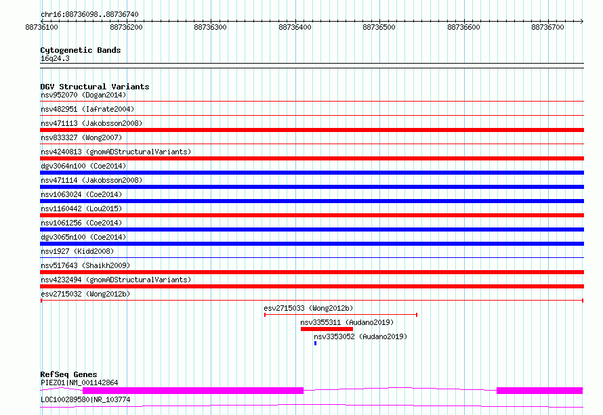Click the thick red nsv471113 variant bar
The height and width of the screenshot is (415, 603).
(312, 130)
